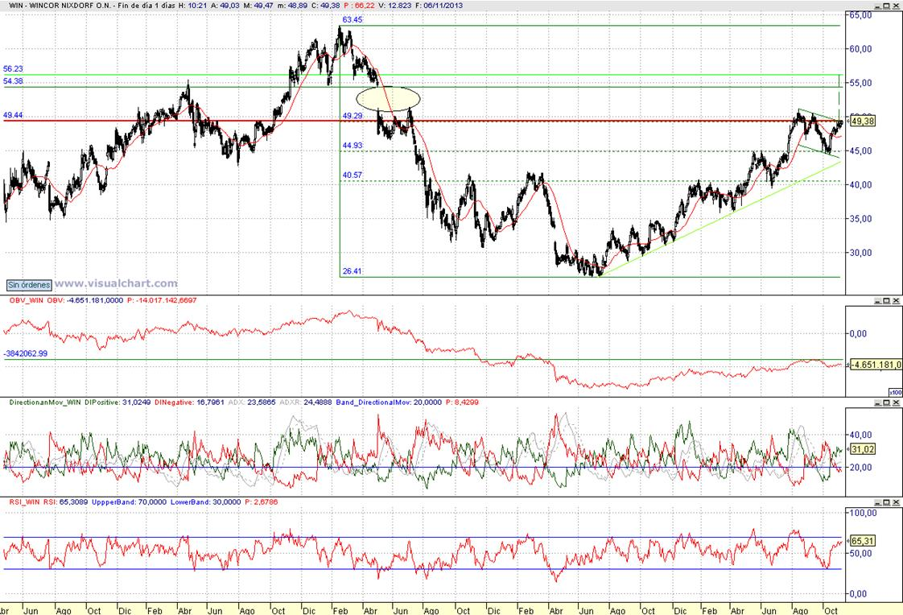
Task: Click the 'Band_DirectionalMov: 20,0000' reading
Action: click(x=389, y=402)
